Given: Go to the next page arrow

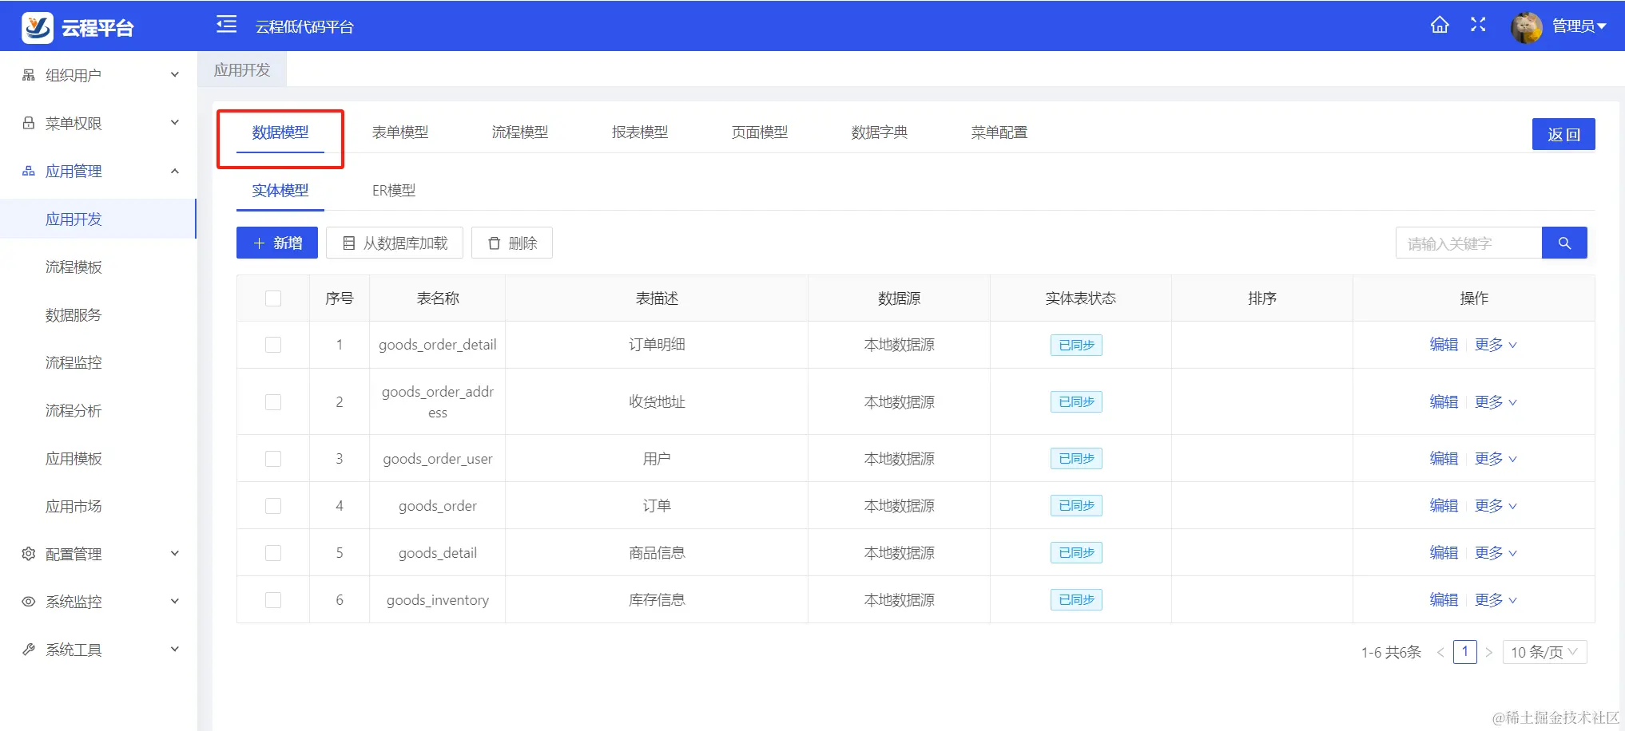Looking at the screenshot, I should [1489, 653].
